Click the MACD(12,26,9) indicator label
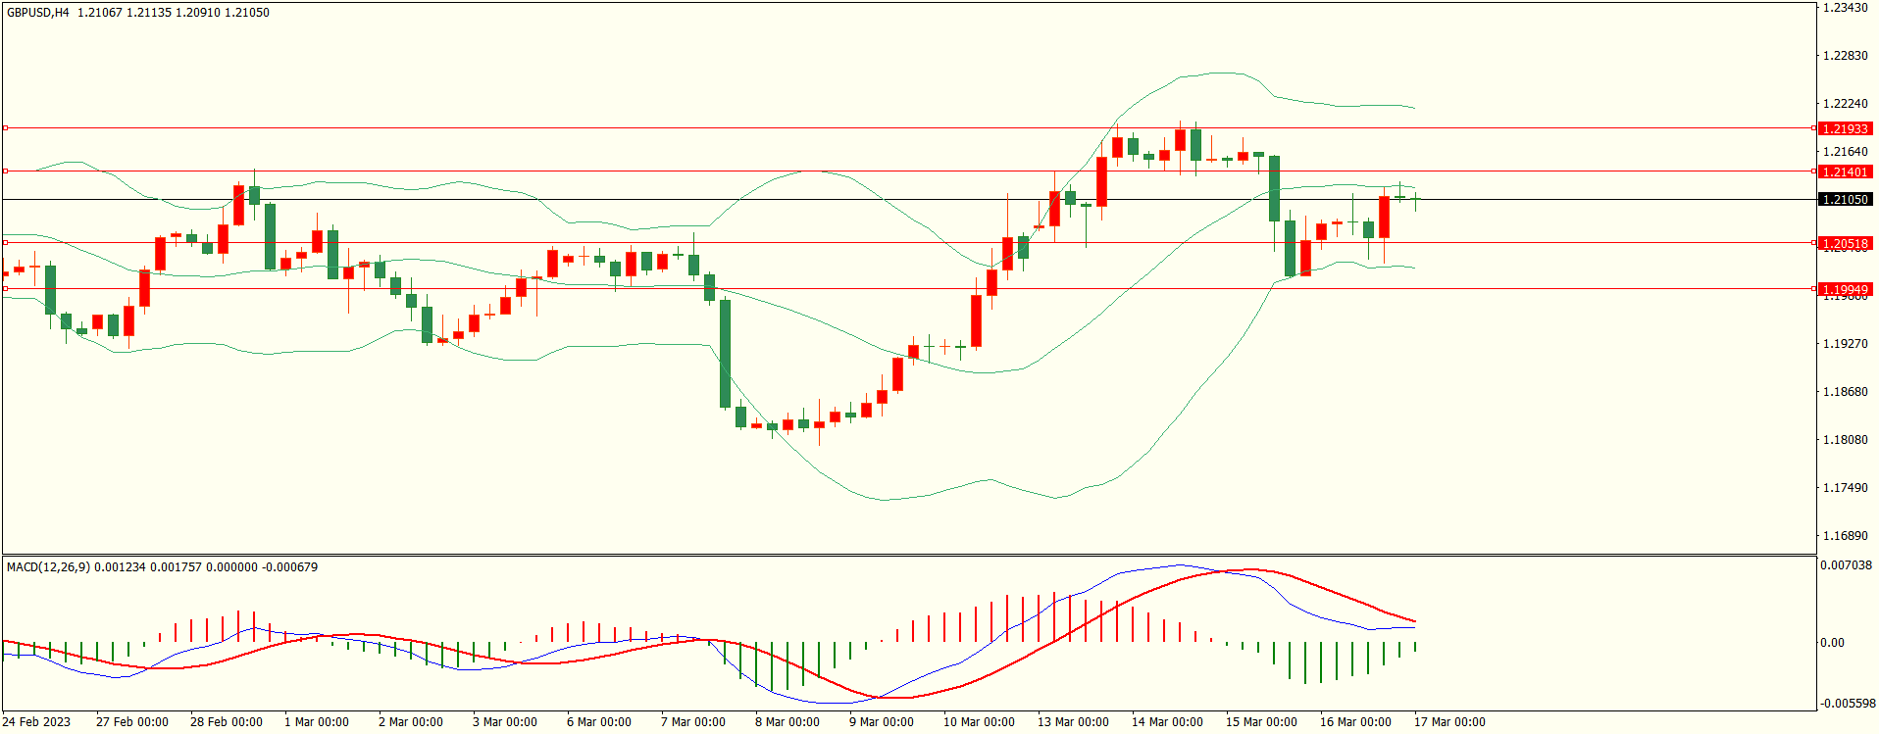This screenshot has height=734, width=1879. coord(48,567)
